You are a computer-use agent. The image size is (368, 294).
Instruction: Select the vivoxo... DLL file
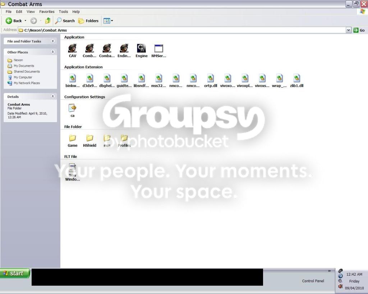click(x=227, y=80)
